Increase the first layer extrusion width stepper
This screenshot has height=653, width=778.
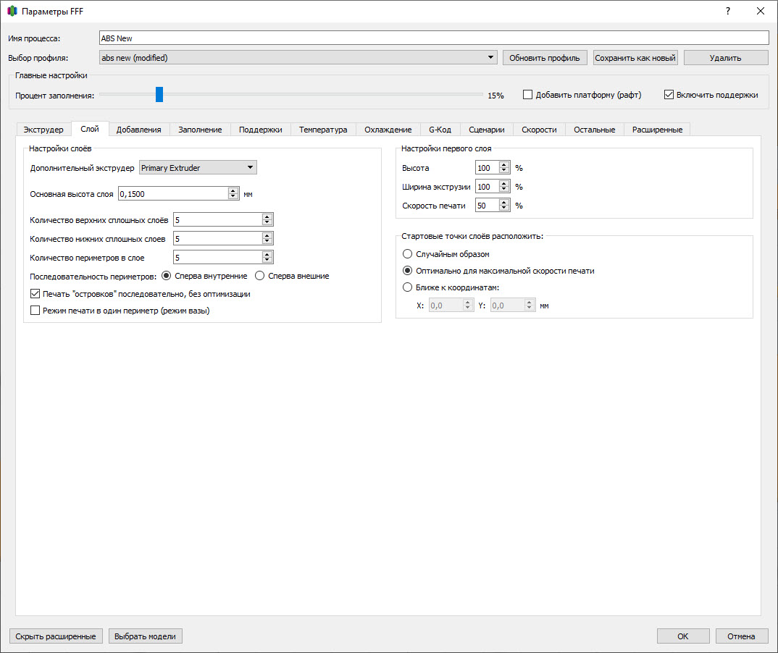(504, 183)
